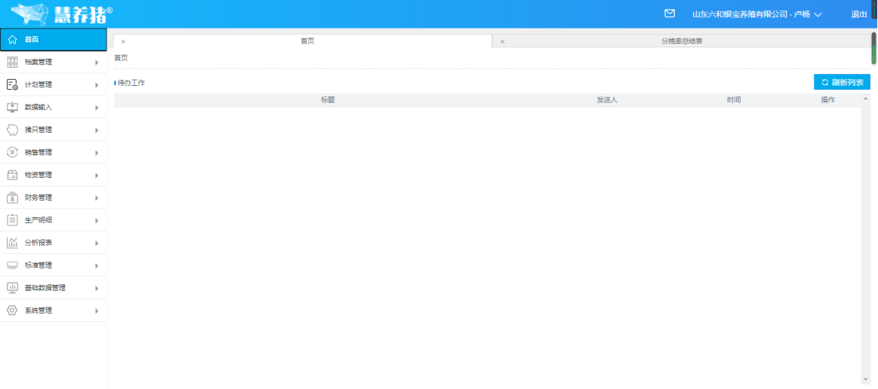
Task: Click the 标准管理 sidebar icon
Action: pos(12,265)
